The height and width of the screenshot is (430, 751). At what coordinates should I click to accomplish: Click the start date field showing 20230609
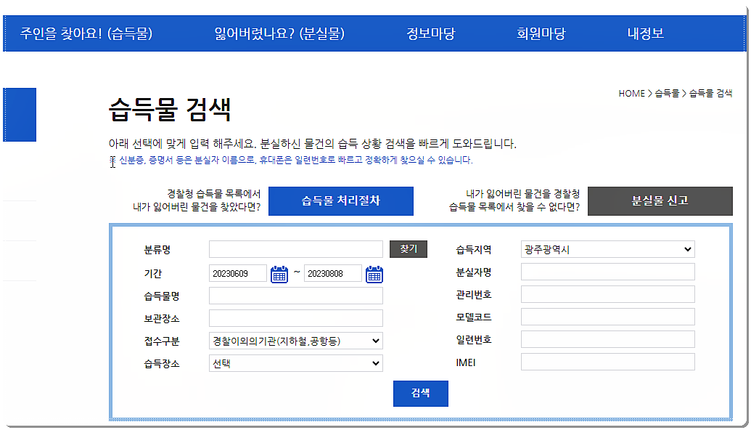[239, 273]
